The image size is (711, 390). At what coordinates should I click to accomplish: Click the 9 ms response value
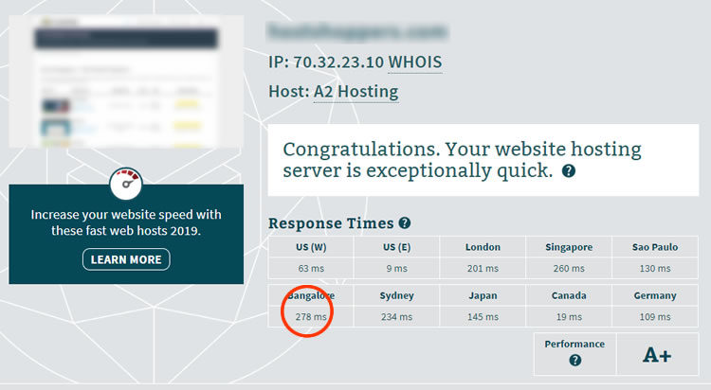click(397, 268)
